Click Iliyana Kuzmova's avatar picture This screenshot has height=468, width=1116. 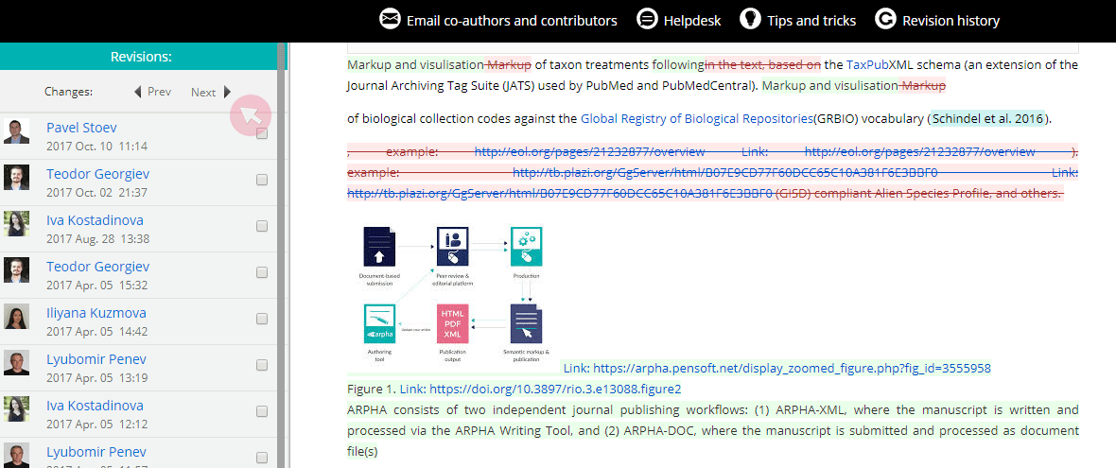(x=16, y=317)
